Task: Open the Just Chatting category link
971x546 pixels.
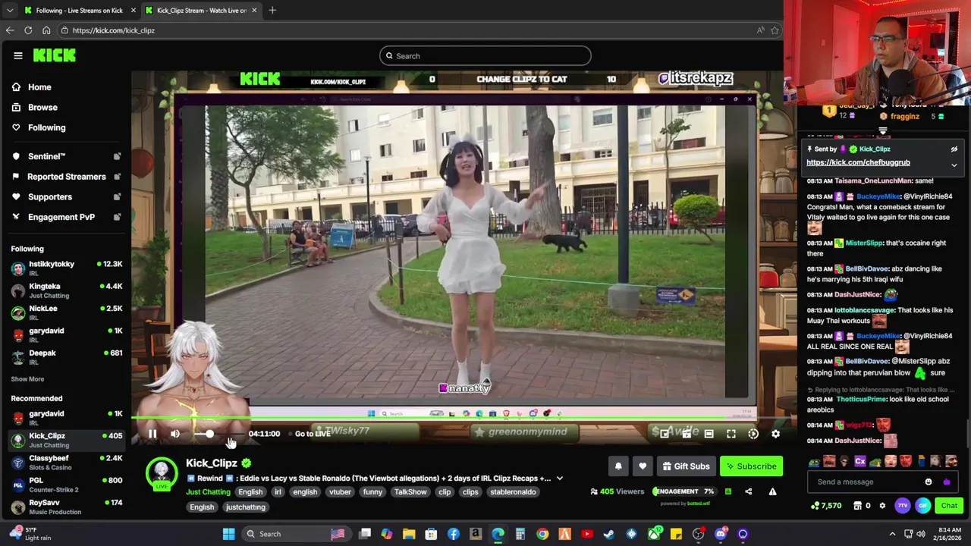Action: [208, 492]
